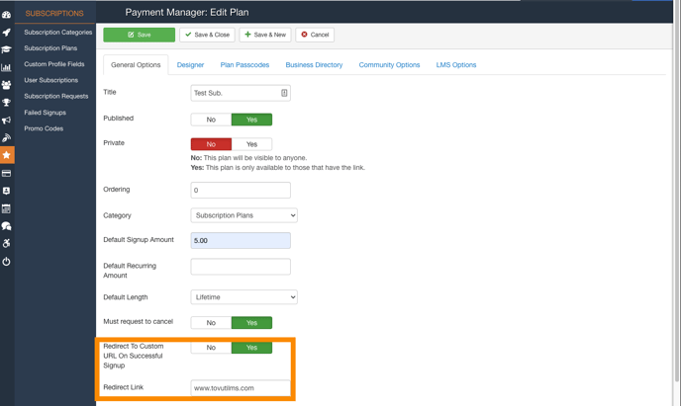Click the rocket icon in sidebar
681x406 pixels.
point(6,32)
